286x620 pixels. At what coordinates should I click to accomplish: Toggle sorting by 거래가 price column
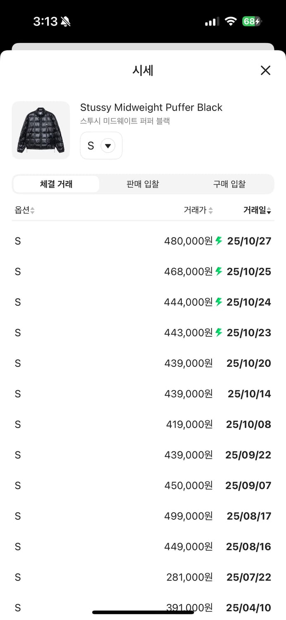tap(198, 210)
